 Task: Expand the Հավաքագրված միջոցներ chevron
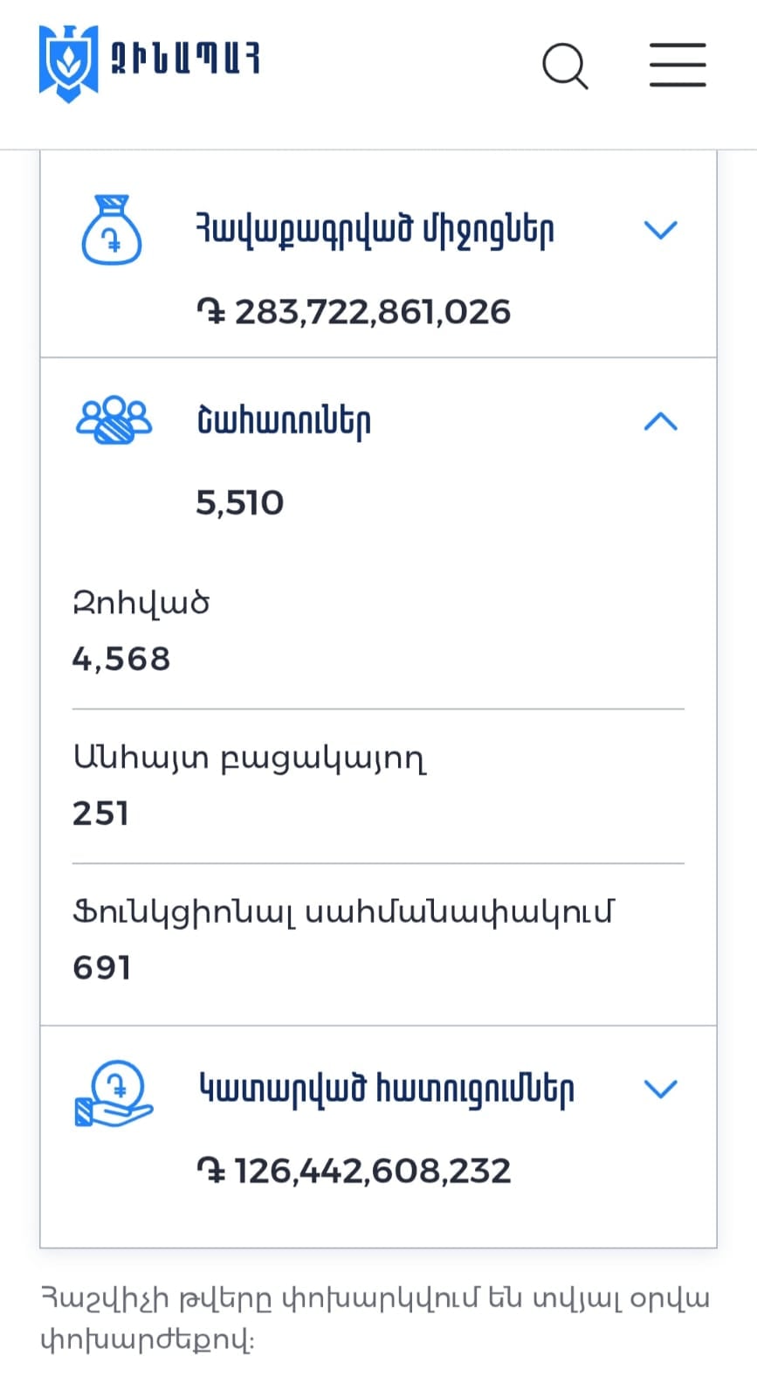(660, 230)
